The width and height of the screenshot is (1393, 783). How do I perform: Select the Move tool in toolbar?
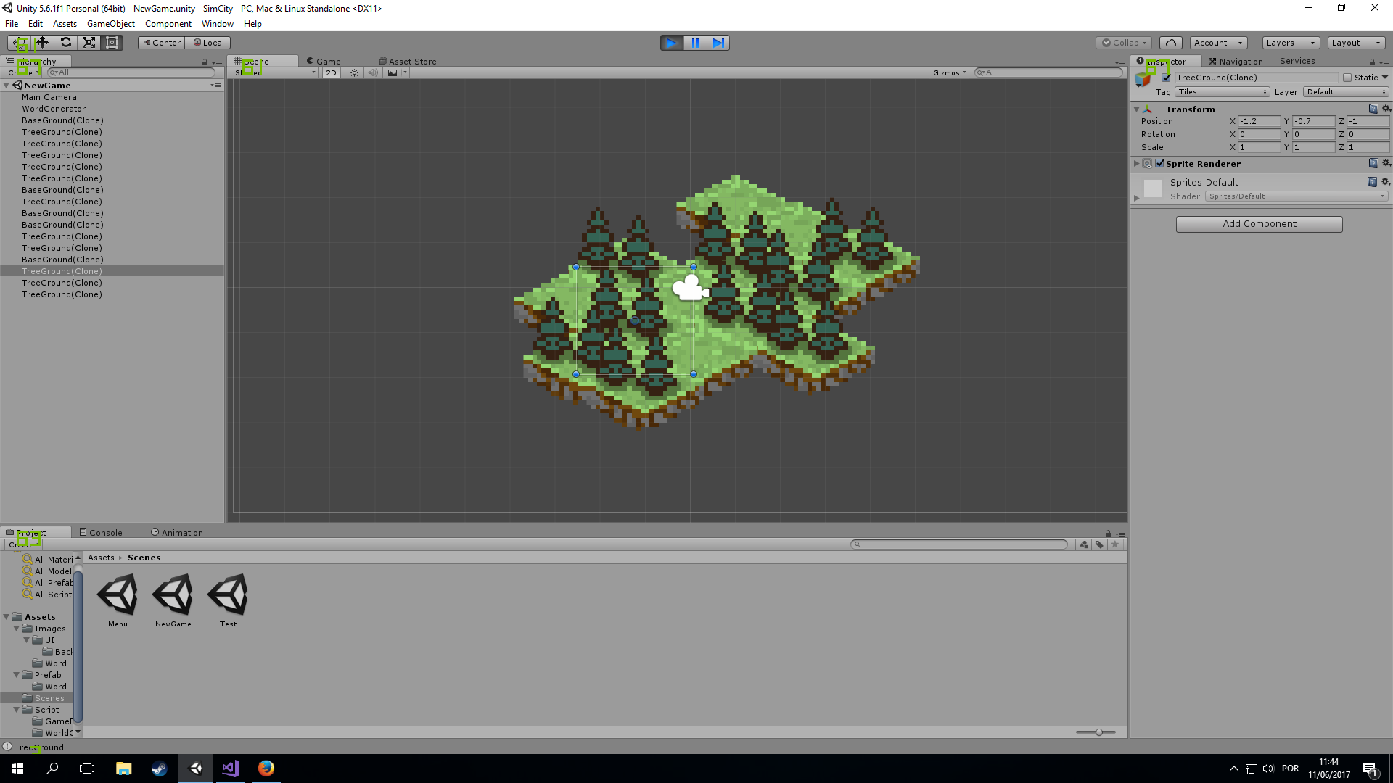pos(42,43)
